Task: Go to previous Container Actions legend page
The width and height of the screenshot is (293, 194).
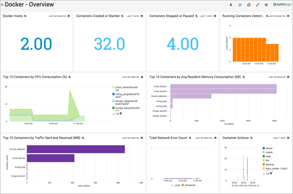Action: (264, 173)
